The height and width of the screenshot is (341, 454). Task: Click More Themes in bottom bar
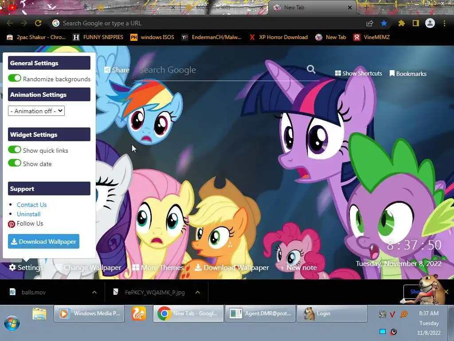point(158,267)
